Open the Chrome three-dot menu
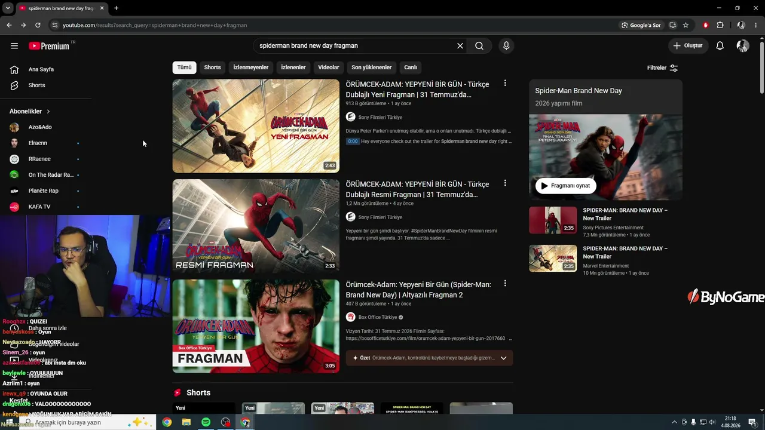Image resolution: width=765 pixels, height=430 pixels. [x=756, y=25]
